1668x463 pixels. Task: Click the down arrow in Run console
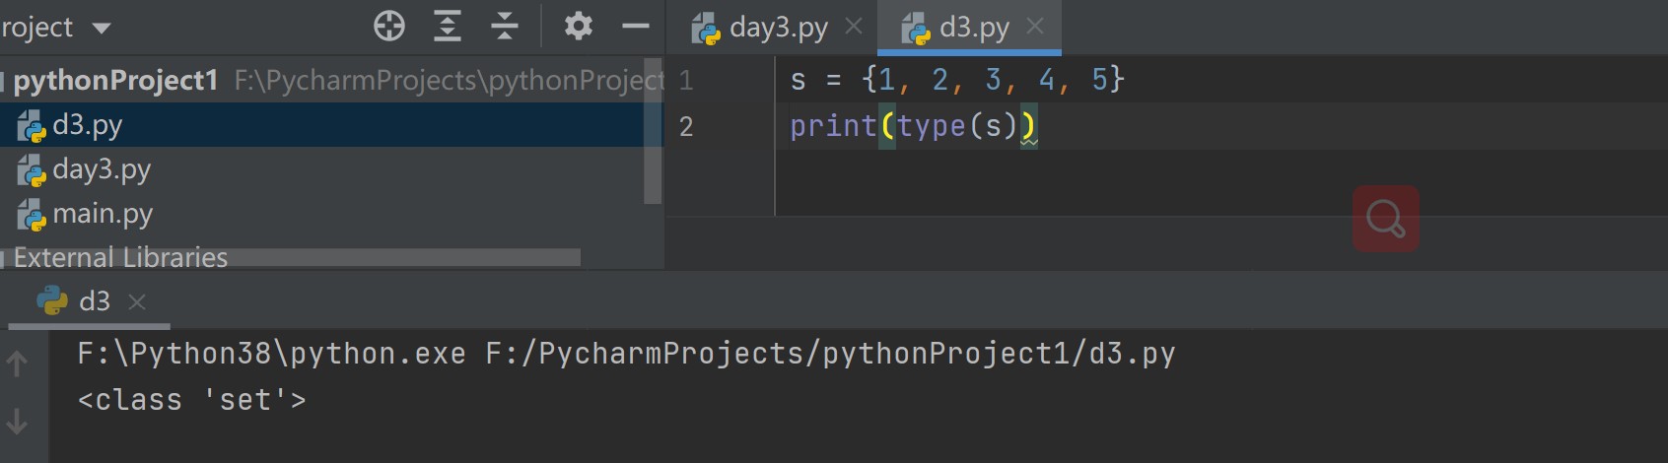[17, 422]
